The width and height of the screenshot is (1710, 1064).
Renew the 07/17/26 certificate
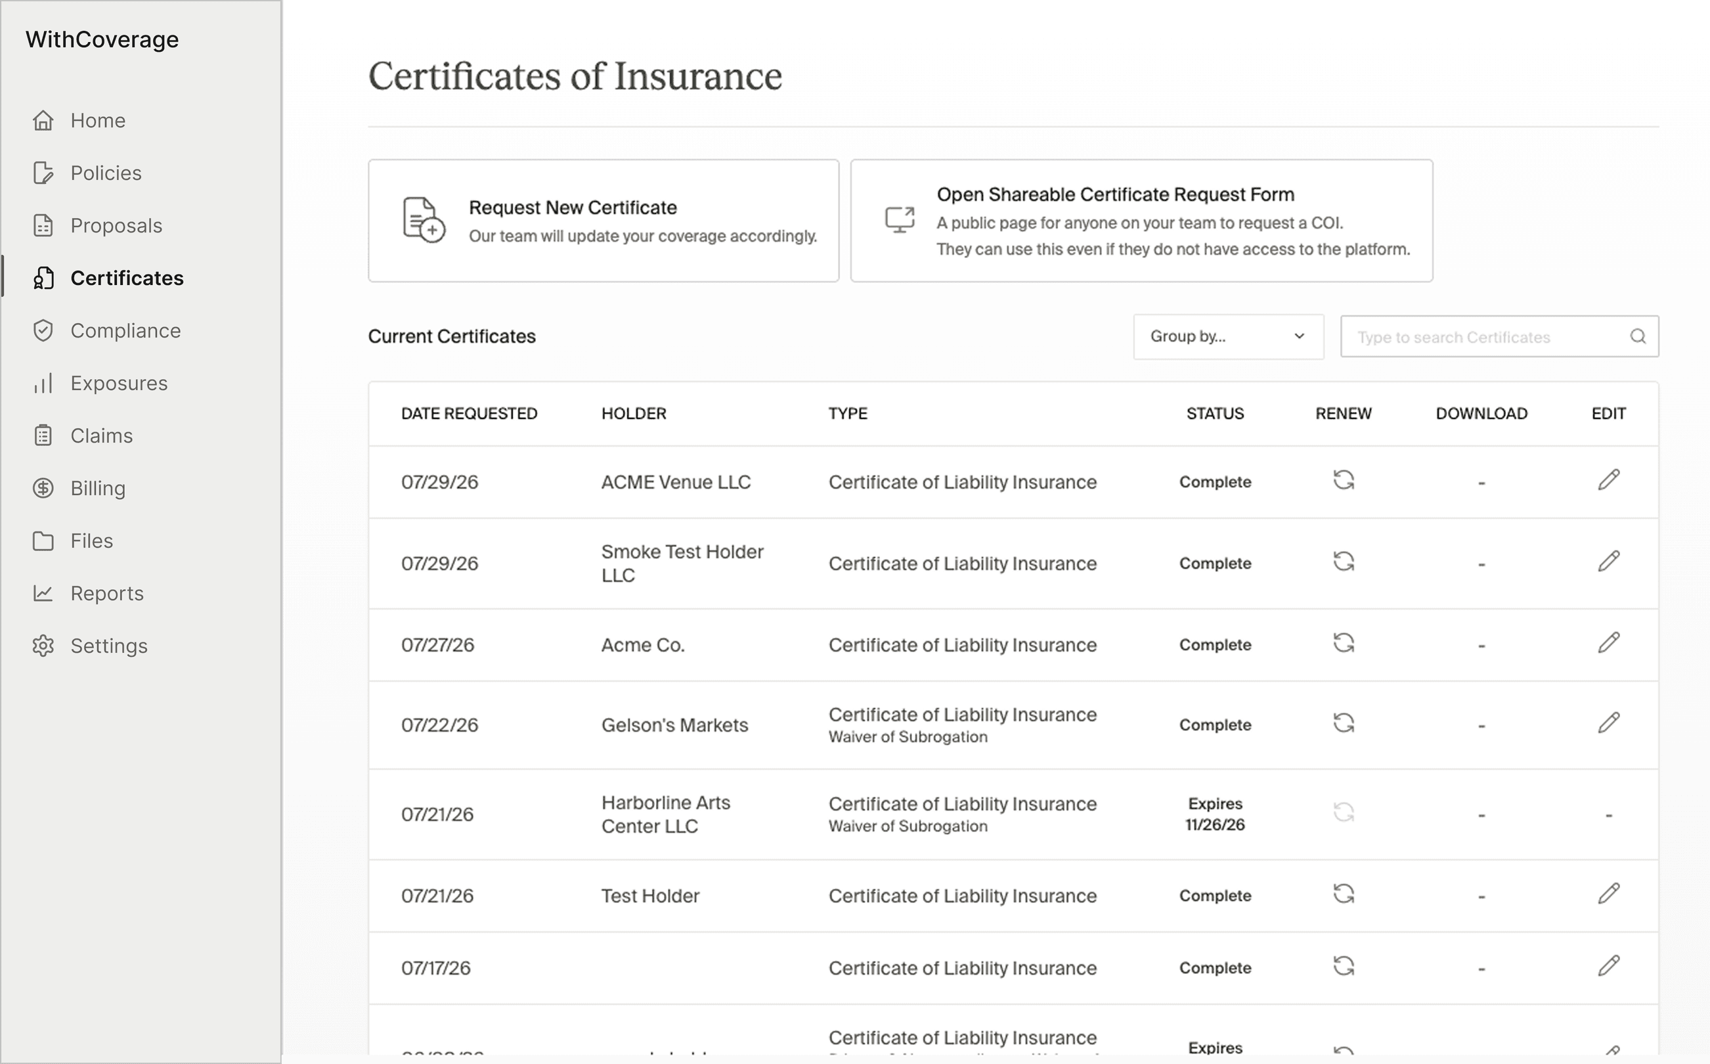[1344, 966]
